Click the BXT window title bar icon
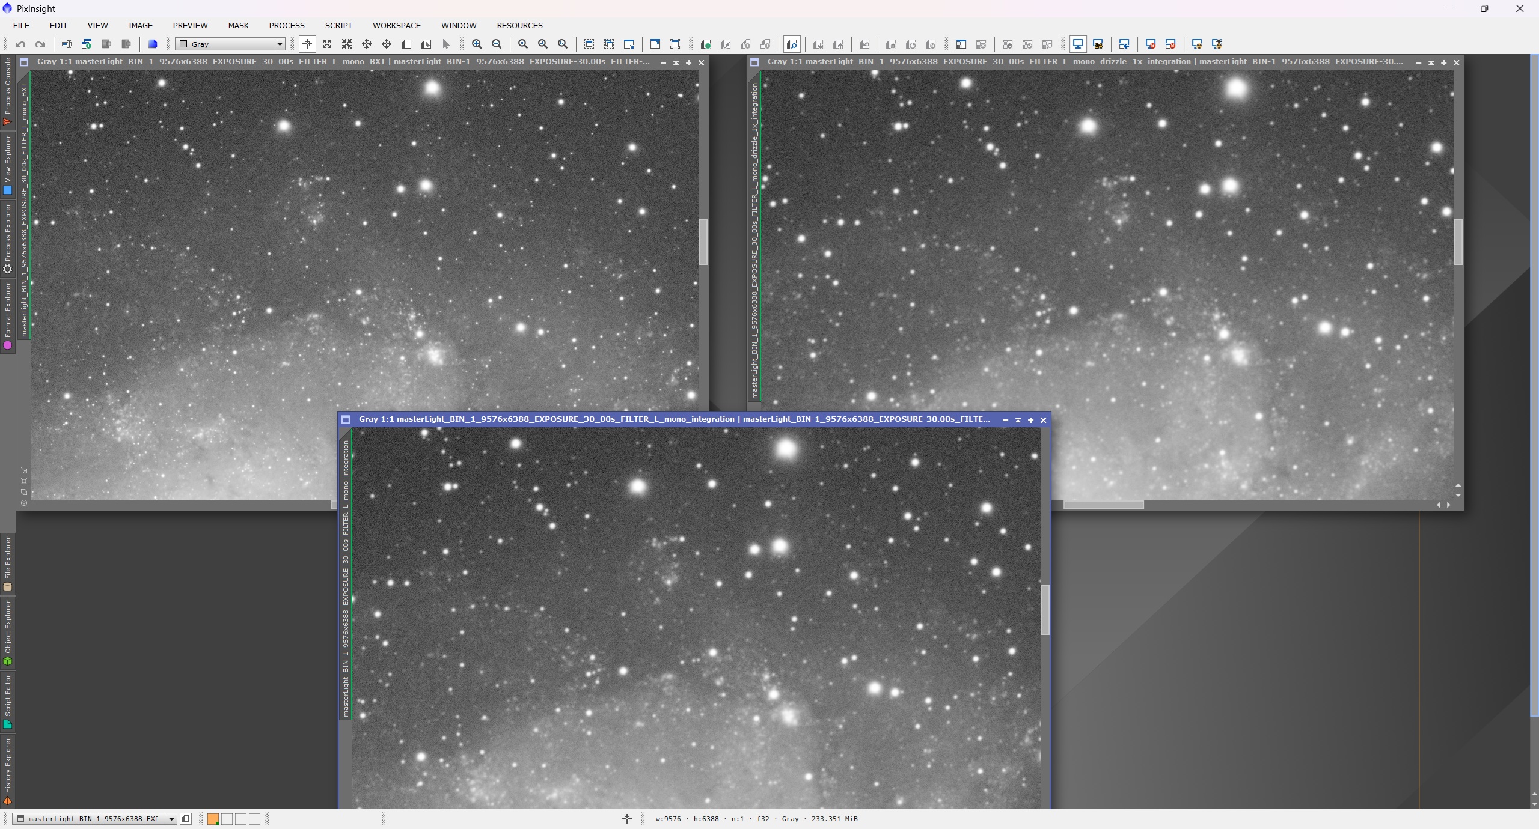 [24, 62]
